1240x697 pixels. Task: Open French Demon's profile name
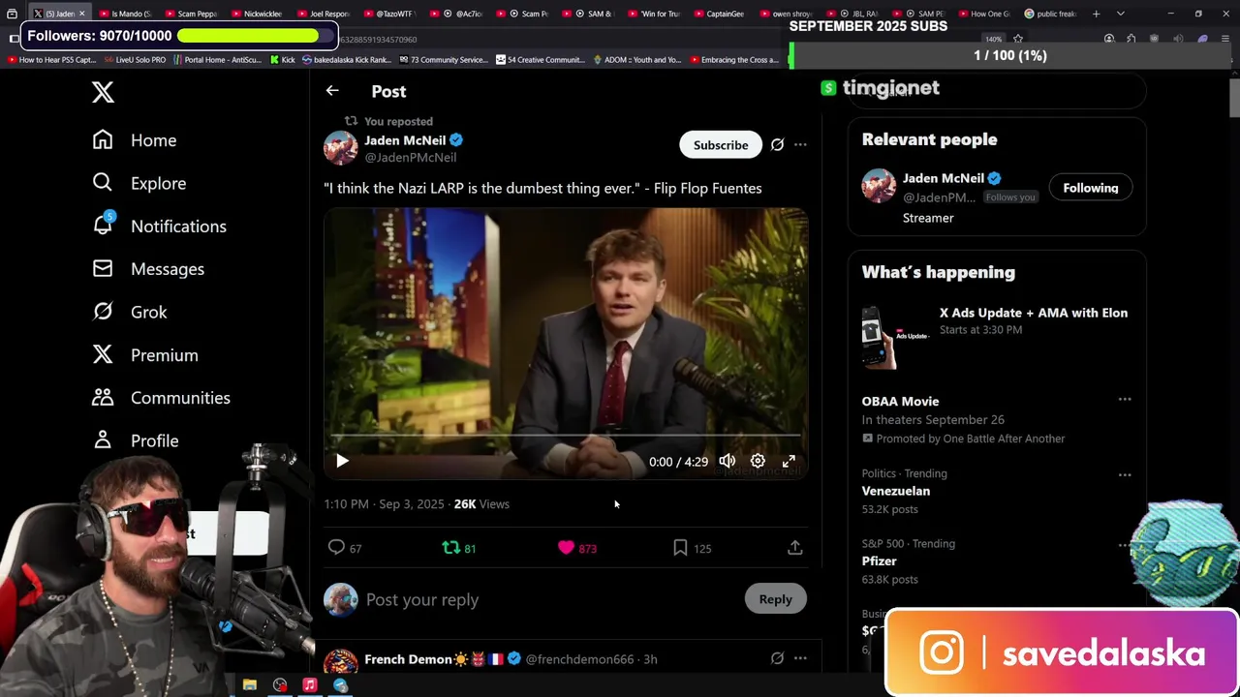[408, 659]
